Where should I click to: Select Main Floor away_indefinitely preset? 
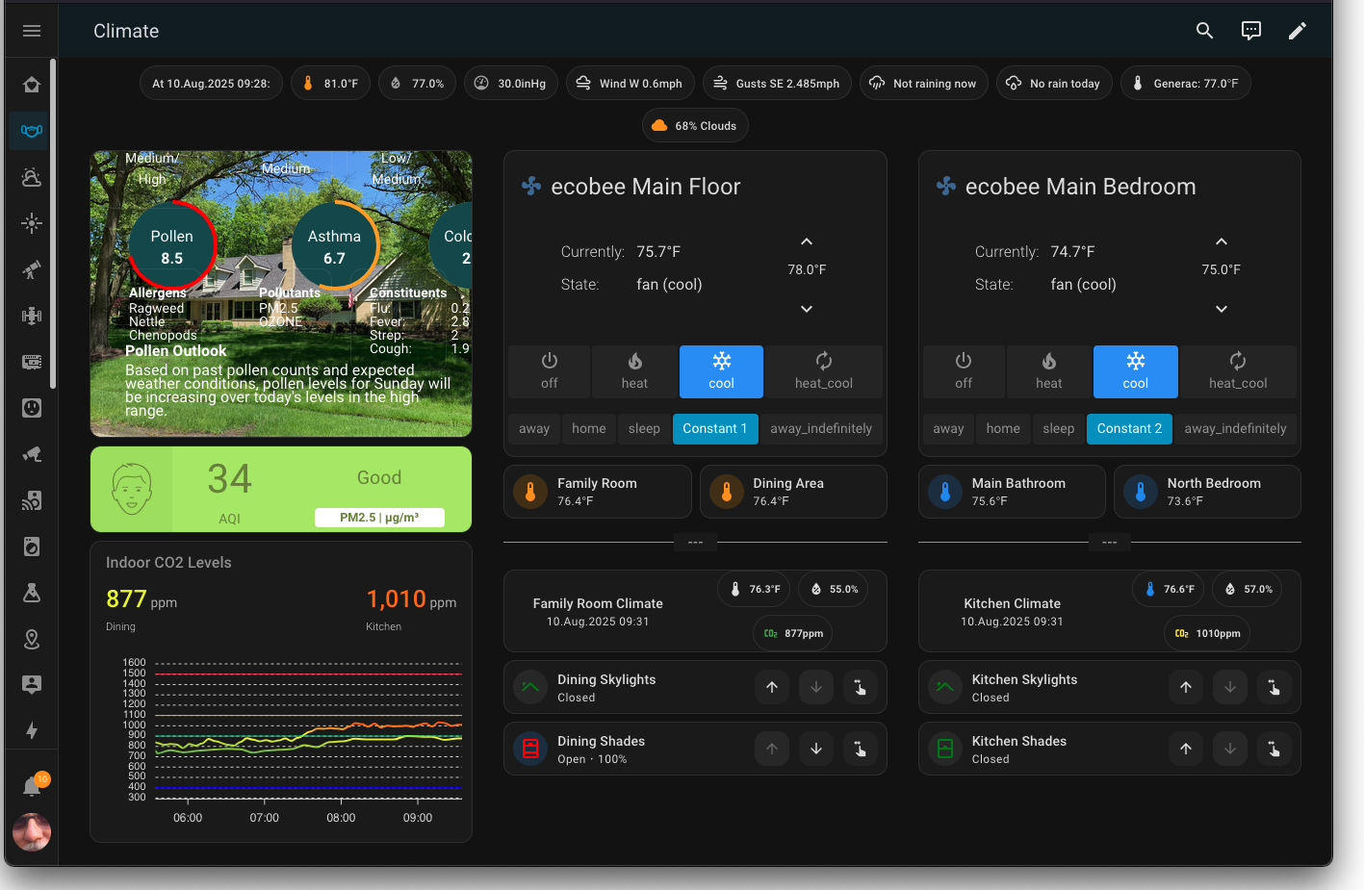(821, 429)
